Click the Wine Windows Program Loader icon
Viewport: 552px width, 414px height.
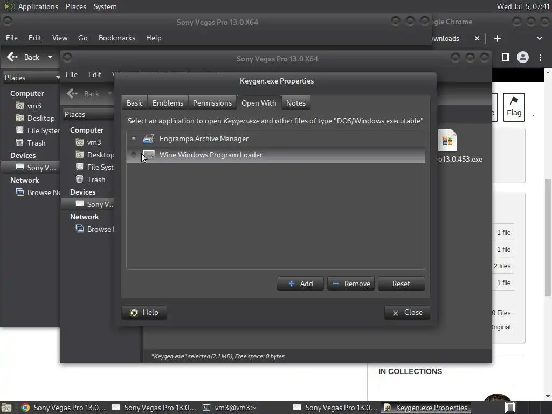pos(149,155)
